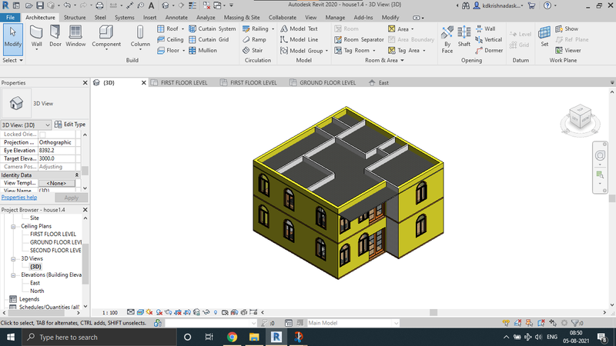Viewport: 616px width, 346px height.
Task: Select the Opening By Face tool
Action: click(x=447, y=39)
